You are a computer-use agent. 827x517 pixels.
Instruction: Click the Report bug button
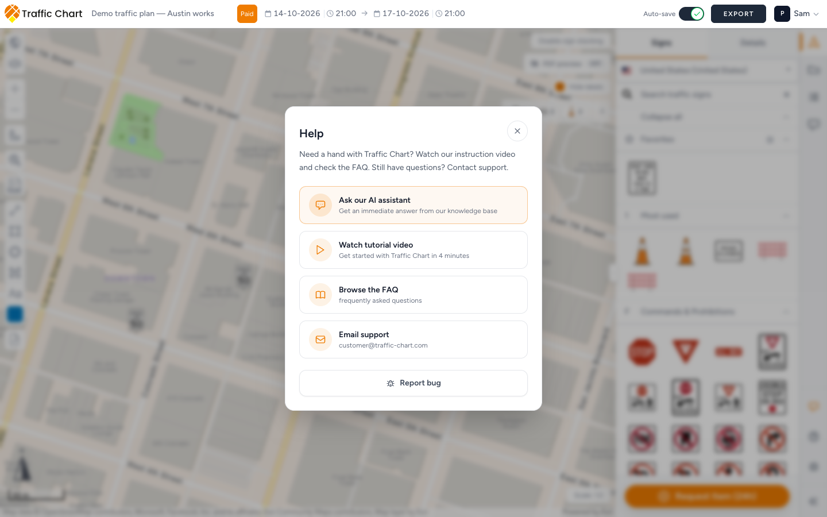click(x=413, y=383)
